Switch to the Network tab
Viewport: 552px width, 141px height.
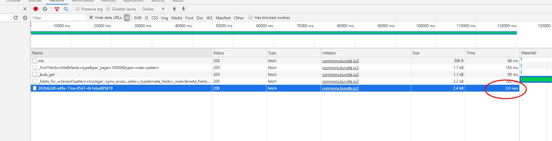click(57, 1)
